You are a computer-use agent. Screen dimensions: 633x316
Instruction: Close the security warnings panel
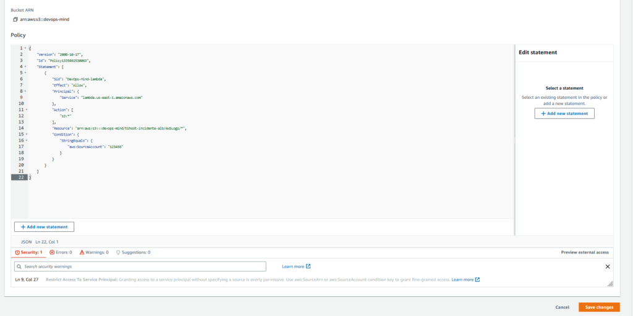point(608,267)
